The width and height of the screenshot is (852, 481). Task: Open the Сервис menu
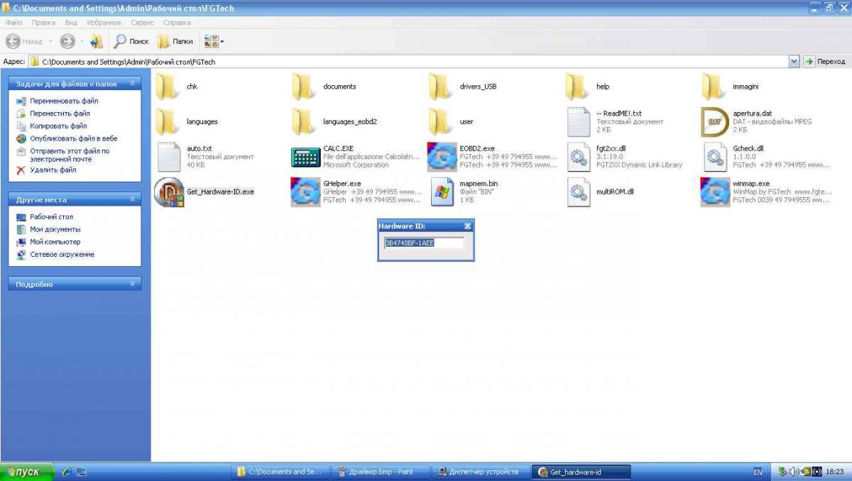pyautogui.click(x=142, y=23)
